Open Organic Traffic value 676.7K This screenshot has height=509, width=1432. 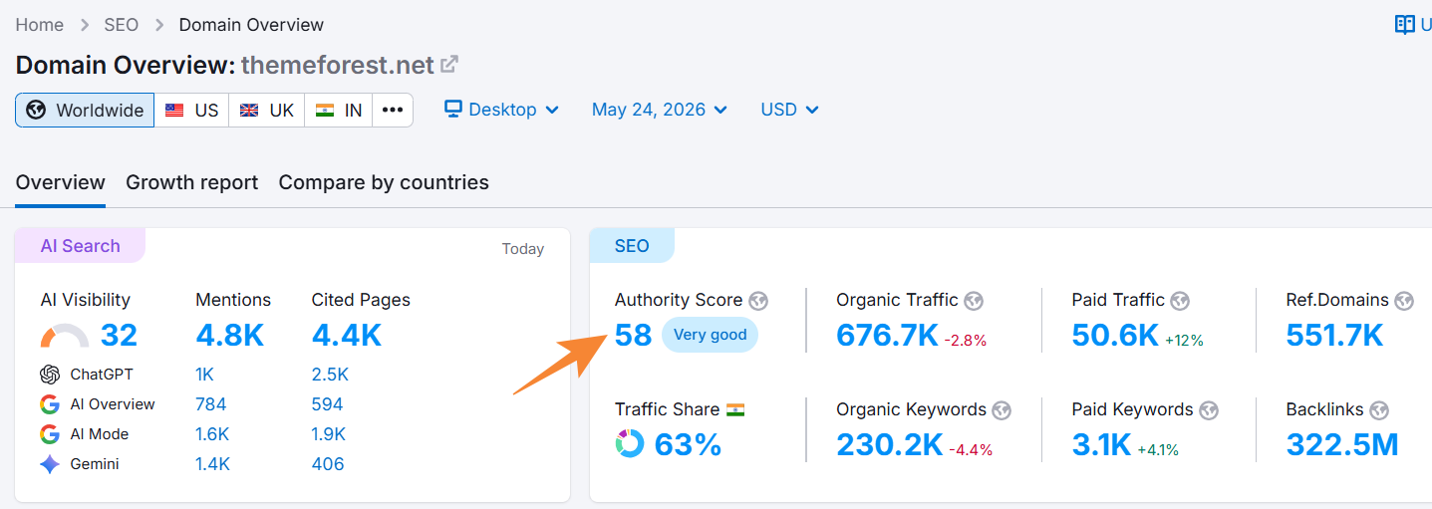pyautogui.click(x=888, y=336)
